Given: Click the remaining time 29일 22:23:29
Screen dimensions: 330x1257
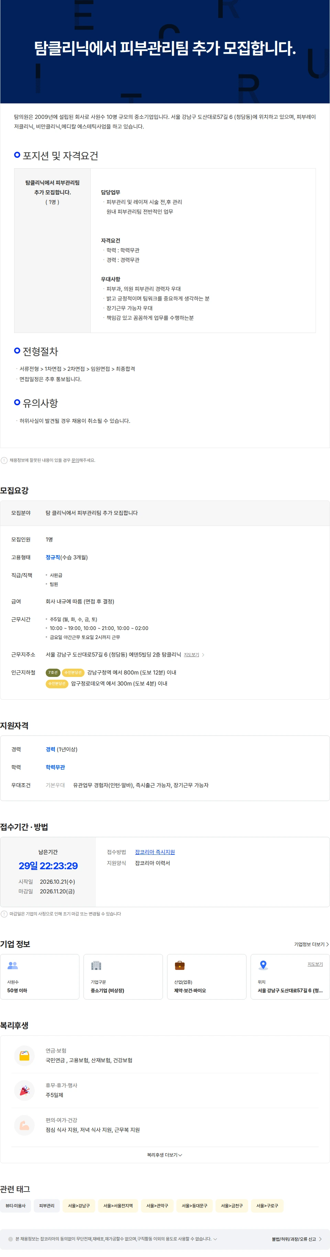Looking at the screenshot, I should coord(48,866).
